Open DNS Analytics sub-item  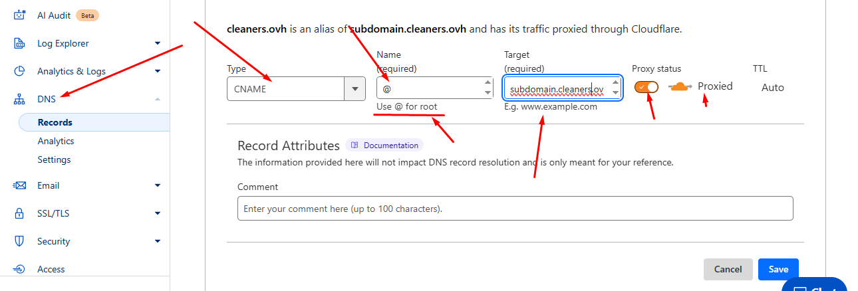[56, 141]
